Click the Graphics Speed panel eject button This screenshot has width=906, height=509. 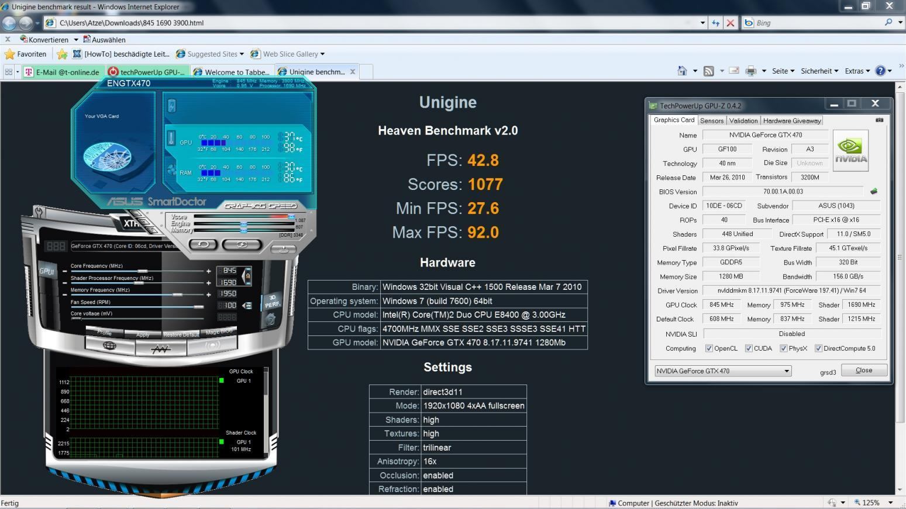tap(283, 248)
